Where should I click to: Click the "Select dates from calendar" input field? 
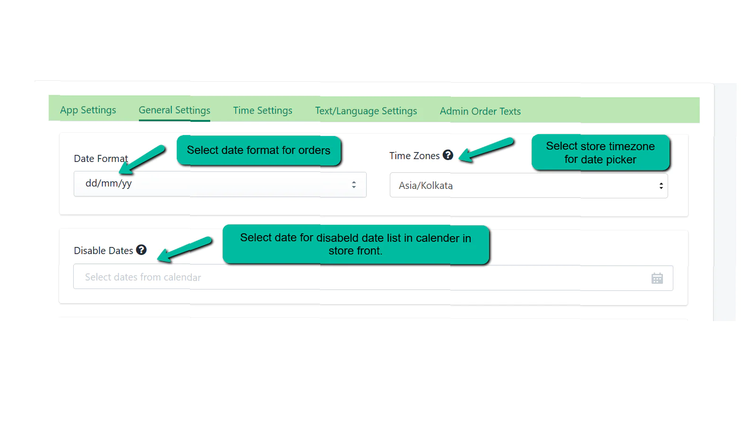359,278
